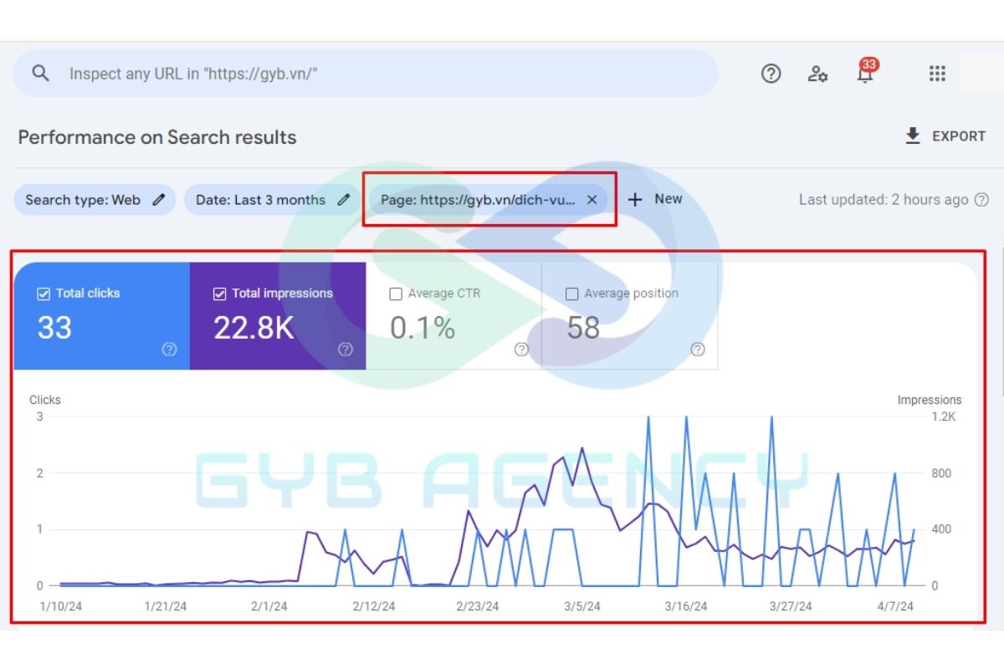Image resolution: width=1004 pixels, height=669 pixels.
Task: Click the Performance on Search results heading
Action: pos(157,137)
